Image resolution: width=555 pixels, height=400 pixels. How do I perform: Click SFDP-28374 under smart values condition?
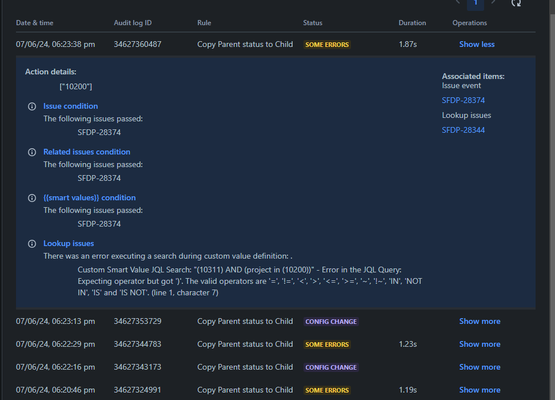[99, 224]
